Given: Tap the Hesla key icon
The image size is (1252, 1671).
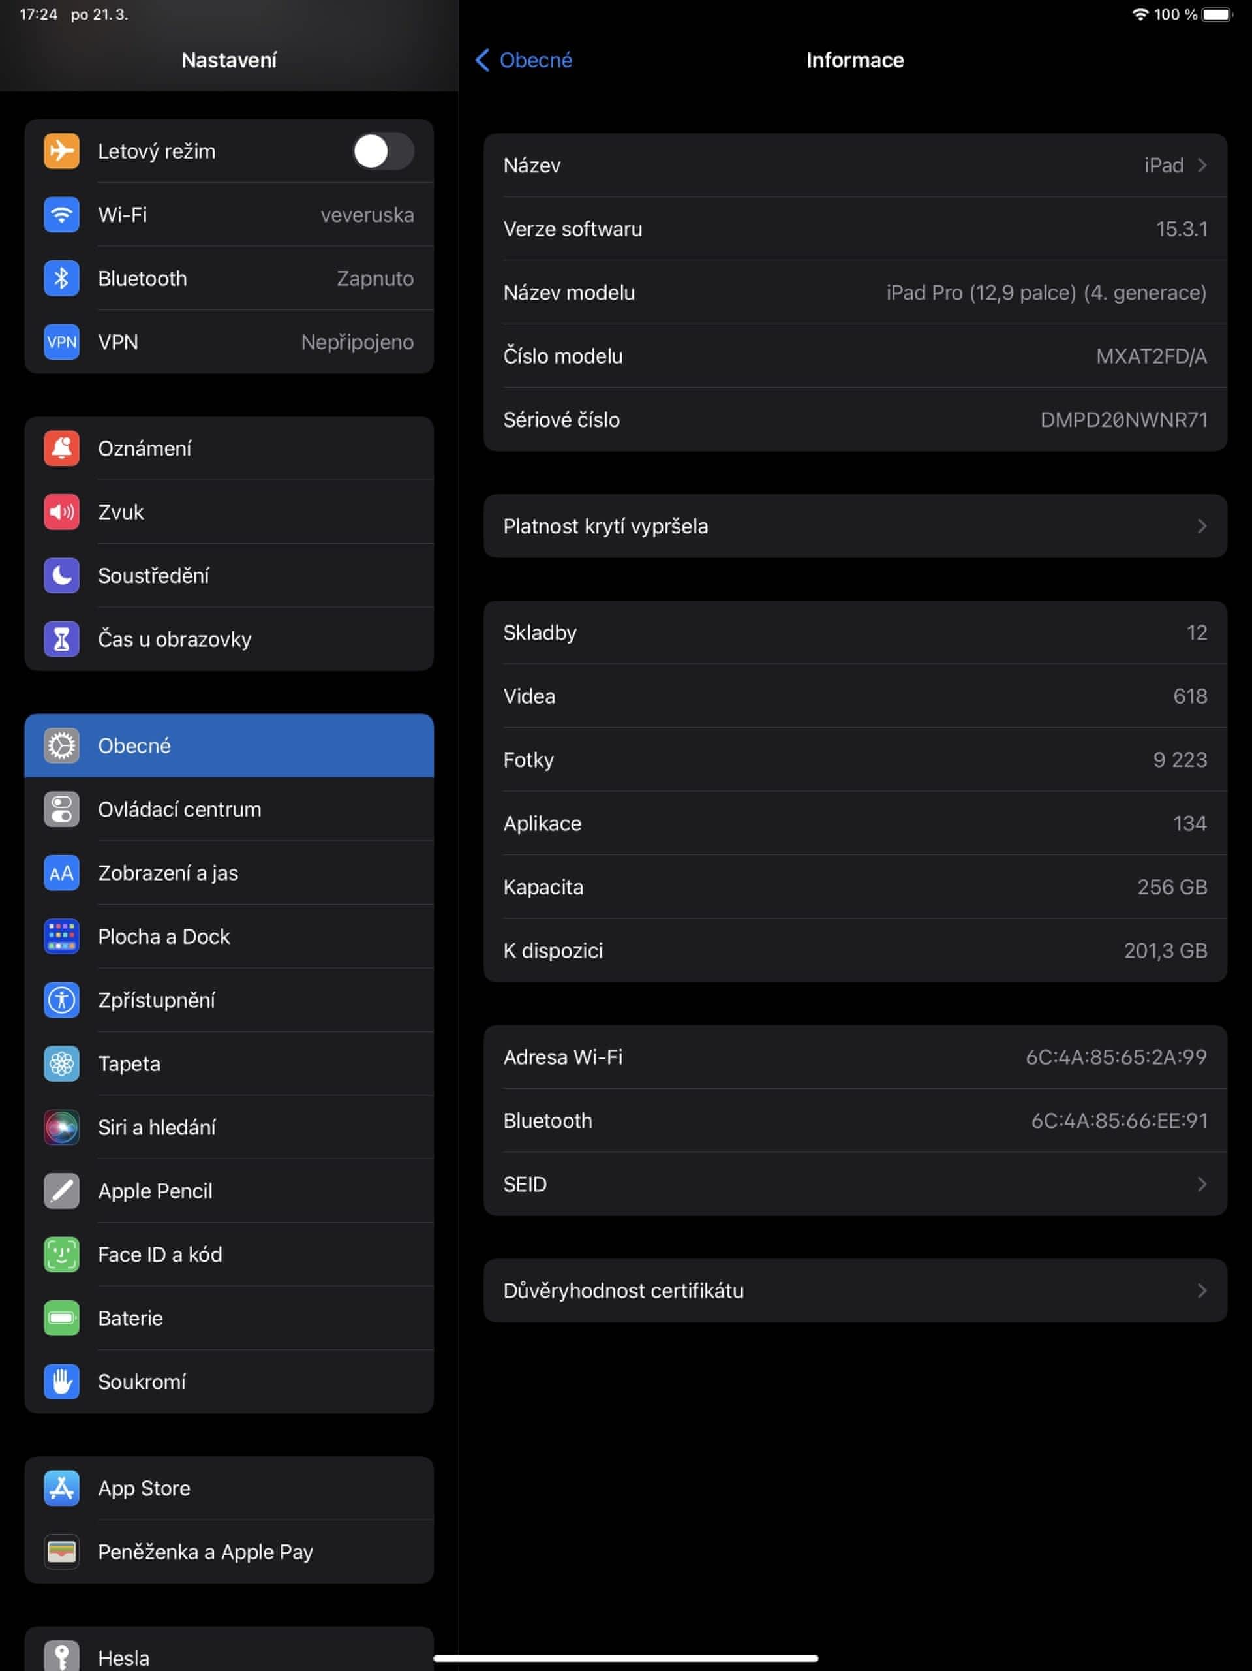Looking at the screenshot, I should point(61,1656).
